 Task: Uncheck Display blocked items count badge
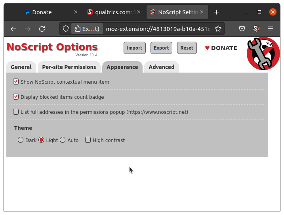pyautogui.click(x=16, y=97)
